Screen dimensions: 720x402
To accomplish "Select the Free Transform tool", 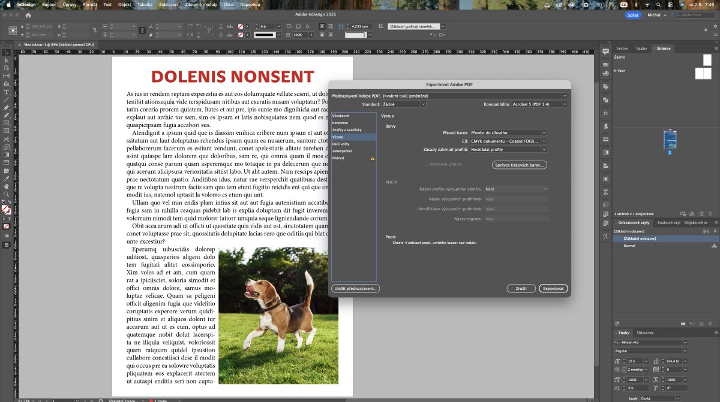I will click(7, 146).
